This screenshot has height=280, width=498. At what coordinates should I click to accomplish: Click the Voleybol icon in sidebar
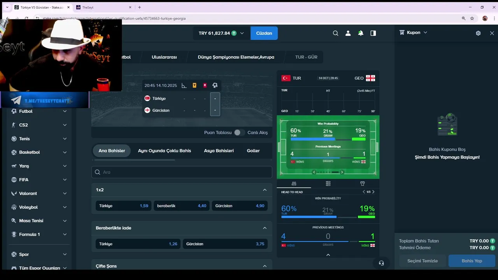[14, 207]
